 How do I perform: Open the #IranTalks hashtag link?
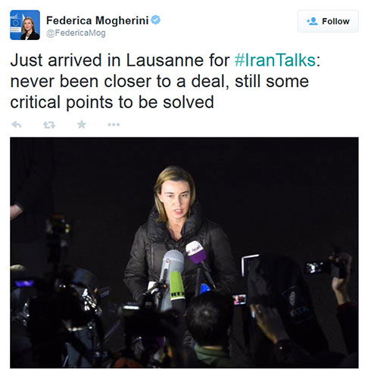[275, 60]
